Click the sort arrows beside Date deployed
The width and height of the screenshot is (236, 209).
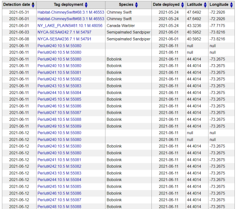[x=183, y=5]
